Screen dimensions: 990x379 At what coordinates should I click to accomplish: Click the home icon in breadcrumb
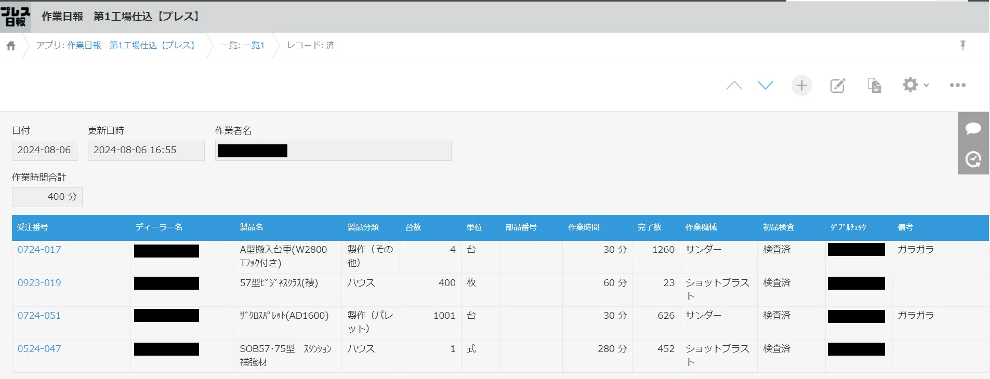[11, 46]
